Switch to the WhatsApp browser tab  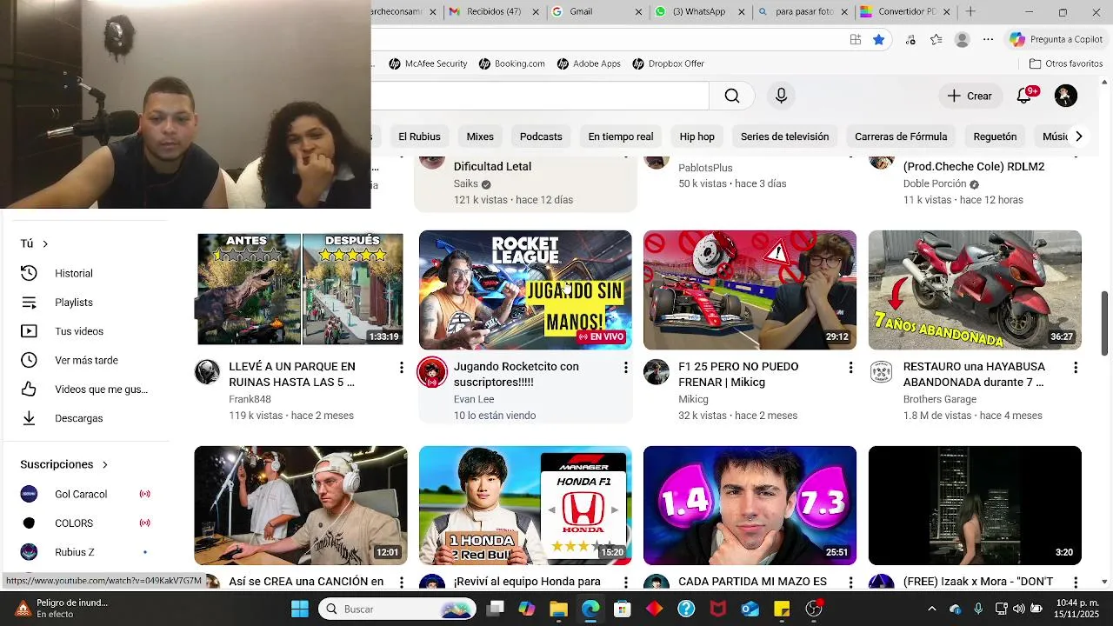point(699,12)
